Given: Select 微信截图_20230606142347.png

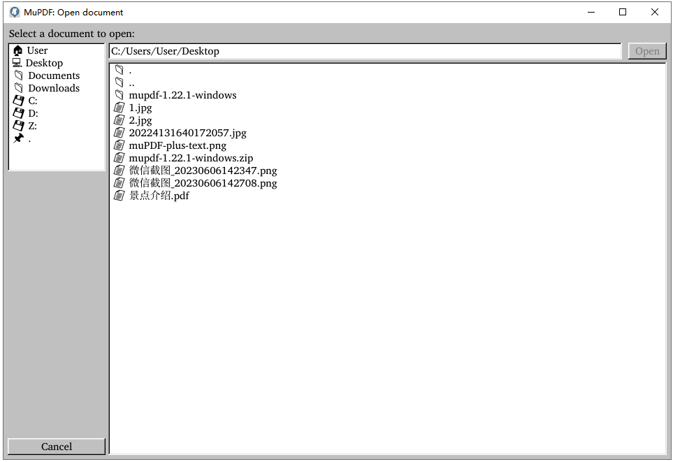Looking at the screenshot, I should click(x=203, y=171).
